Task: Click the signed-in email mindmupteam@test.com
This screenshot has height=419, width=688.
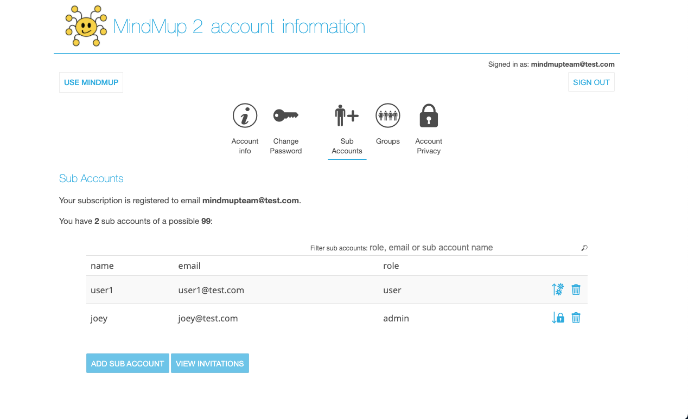Action: pos(572,64)
